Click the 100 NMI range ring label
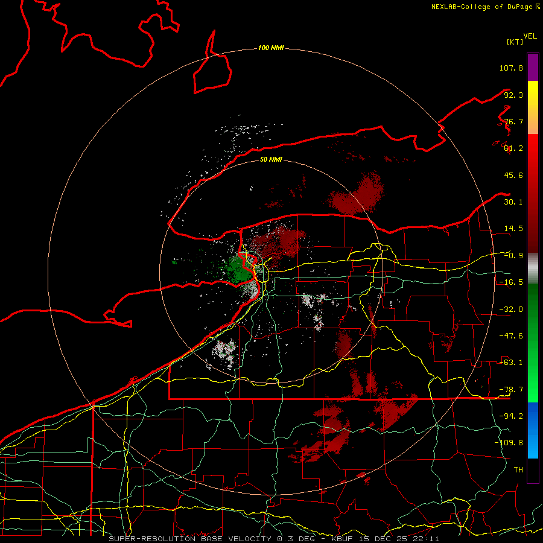543x543 pixels. coord(271,48)
